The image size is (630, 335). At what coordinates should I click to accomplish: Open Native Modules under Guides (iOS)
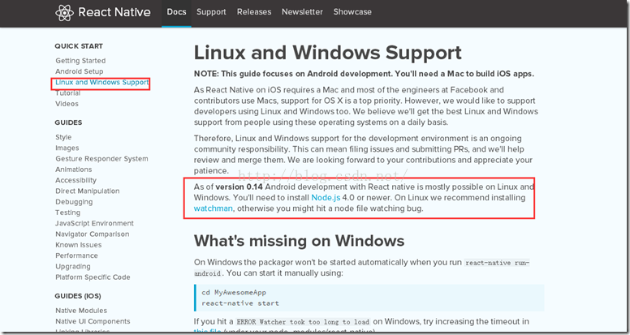coord(81,311)
